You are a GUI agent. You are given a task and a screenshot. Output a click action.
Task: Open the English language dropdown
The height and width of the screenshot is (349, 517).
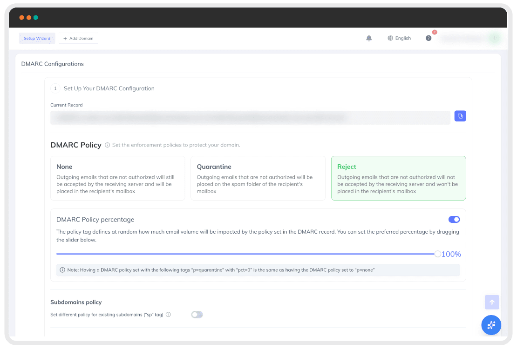[x=399, y=38]
